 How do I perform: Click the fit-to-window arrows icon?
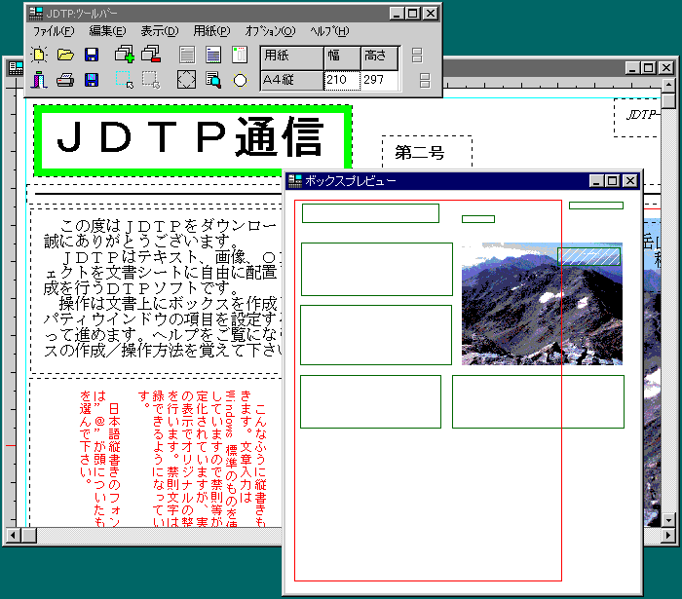coord(187,80)
